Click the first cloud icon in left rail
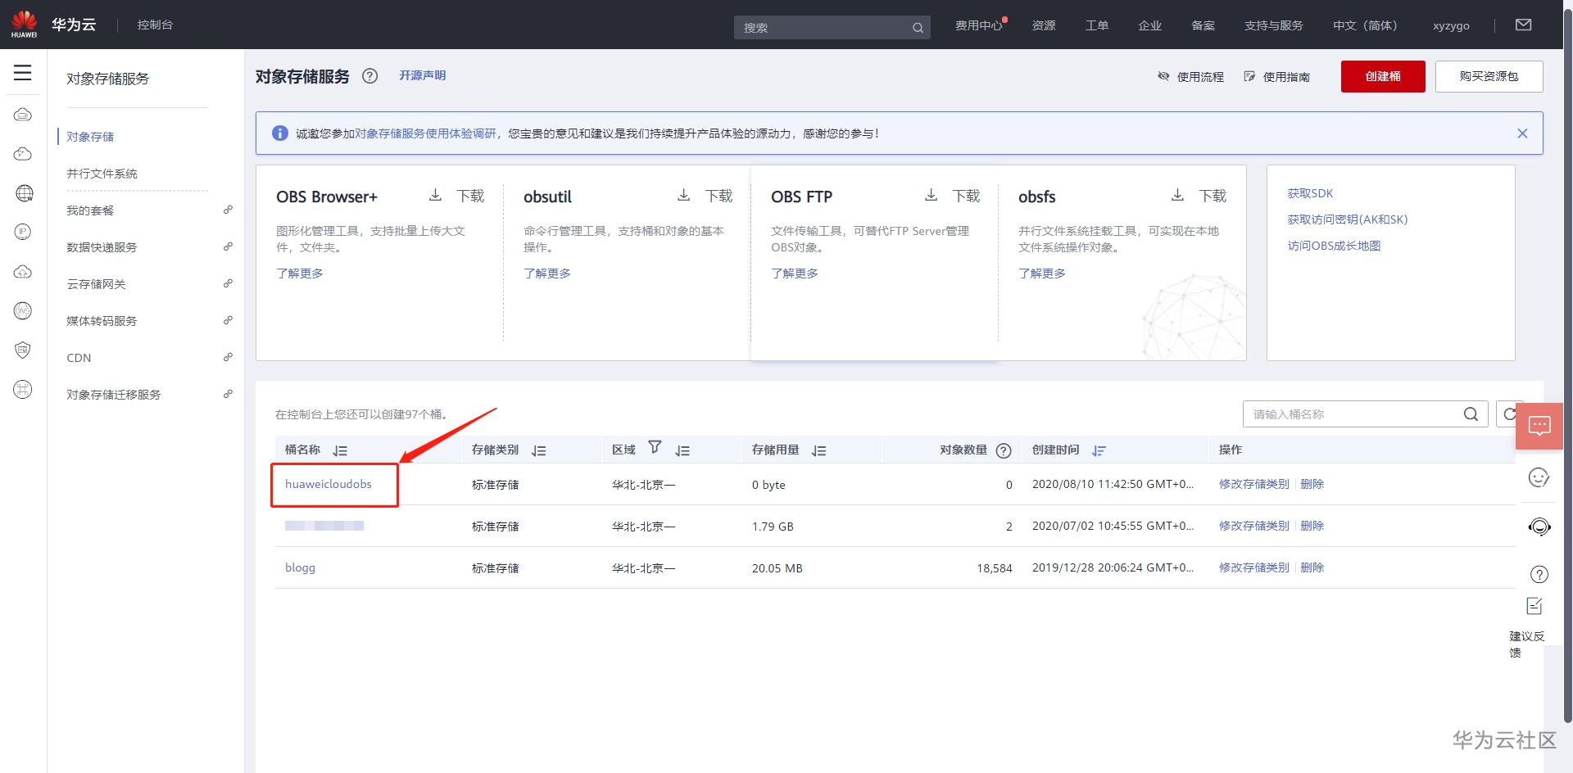1573x773 pixels. [23, 115]
